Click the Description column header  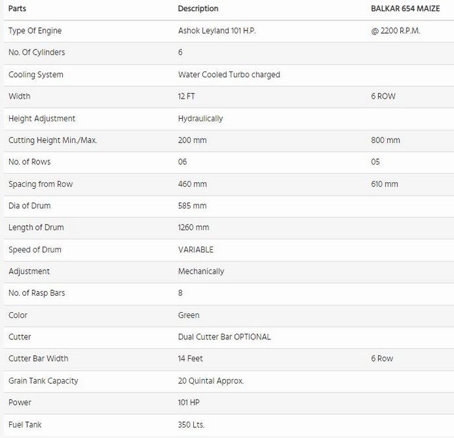point(198,8)
